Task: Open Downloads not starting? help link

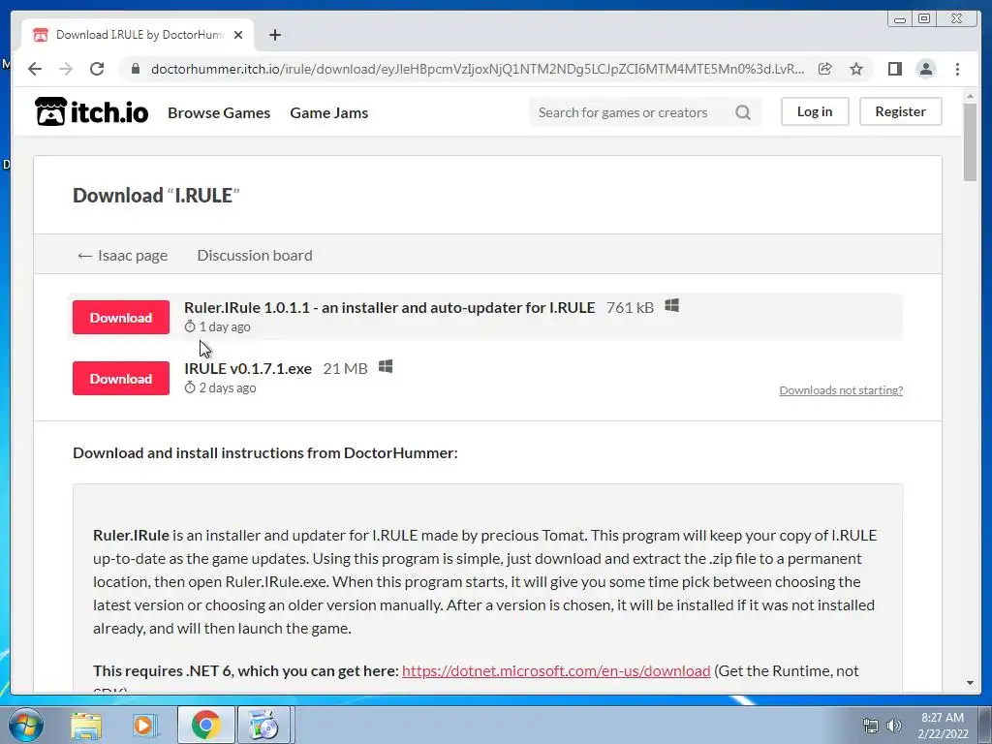Action: coord(841,390)
